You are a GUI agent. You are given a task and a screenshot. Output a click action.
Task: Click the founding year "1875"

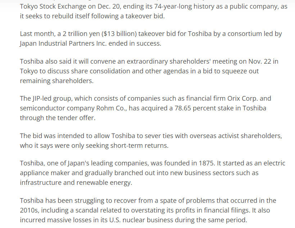point(204,163)
